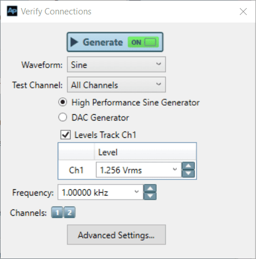Screen dimensions: 256x259
Task: Decrease Ch1 level with down arrow
Action: (x=188, y=174)
